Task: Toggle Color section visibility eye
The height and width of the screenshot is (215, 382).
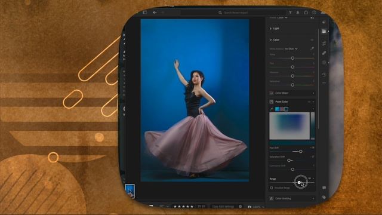Action: tap(312, 40)
